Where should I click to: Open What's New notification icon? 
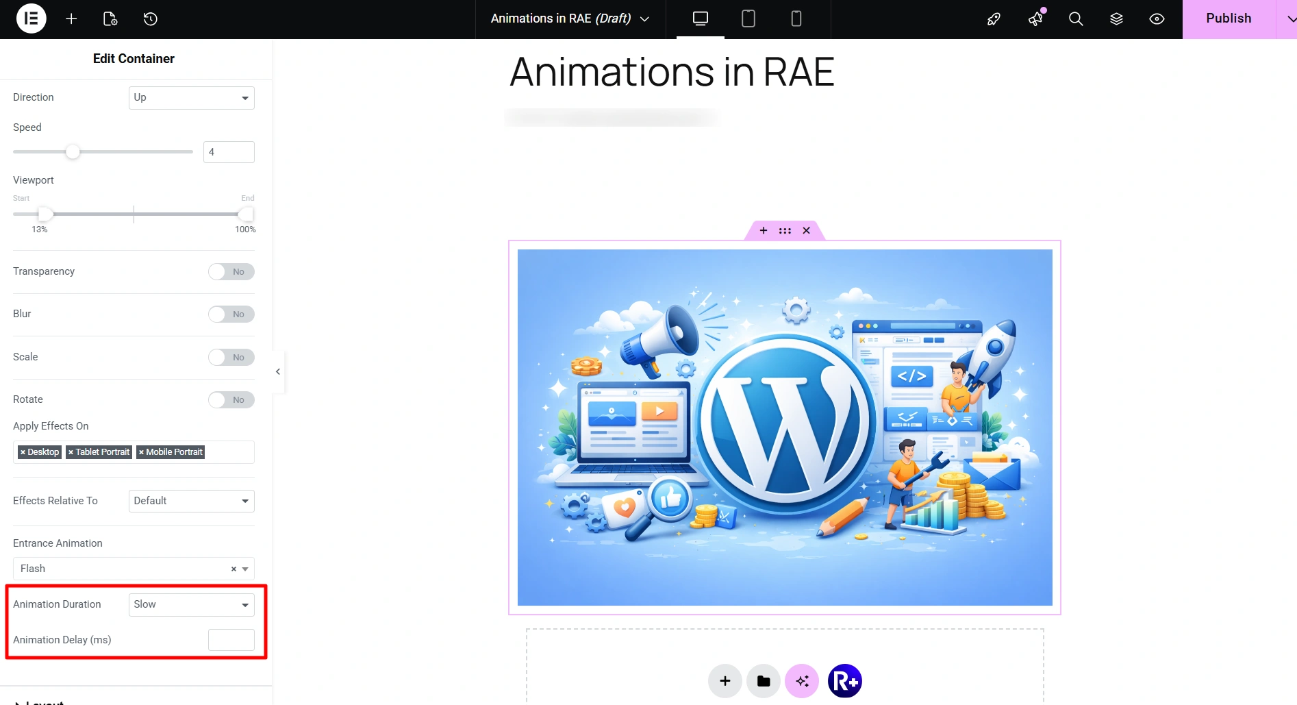(x=1035, y=19)
